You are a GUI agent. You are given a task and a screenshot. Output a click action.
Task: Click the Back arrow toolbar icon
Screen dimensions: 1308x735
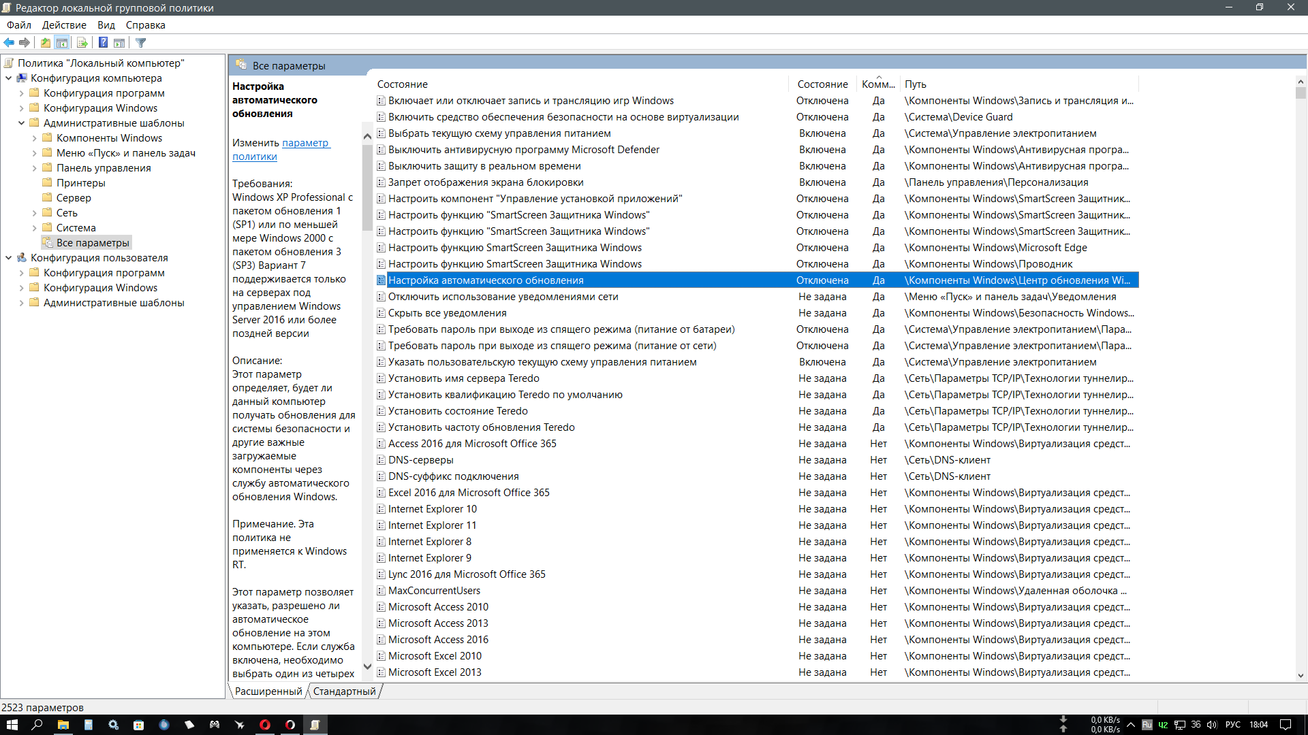9,43
